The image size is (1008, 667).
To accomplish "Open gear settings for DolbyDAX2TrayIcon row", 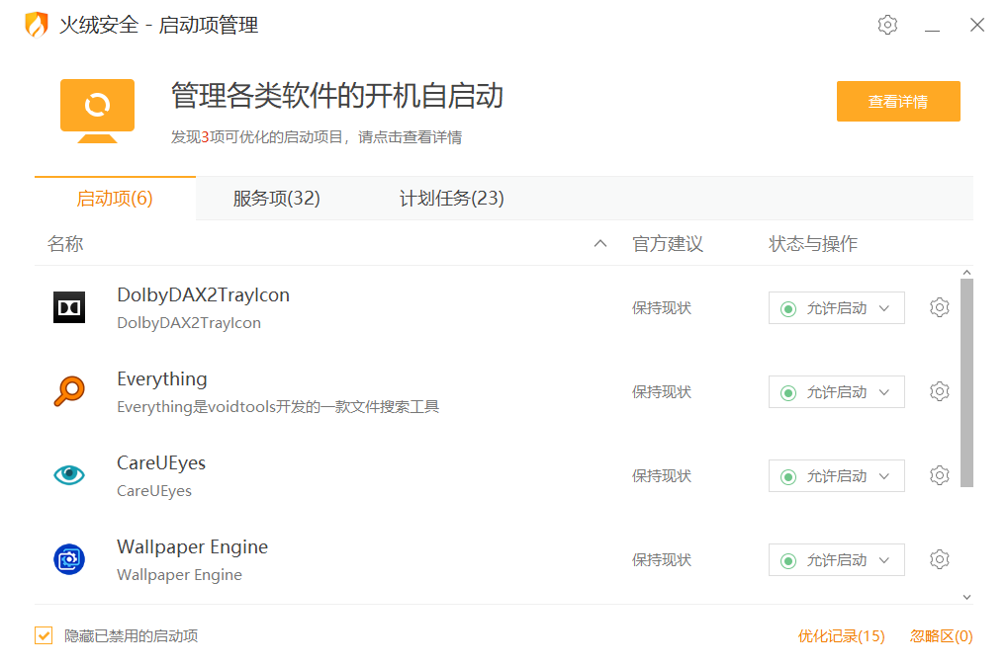I will tap(939, 307).
